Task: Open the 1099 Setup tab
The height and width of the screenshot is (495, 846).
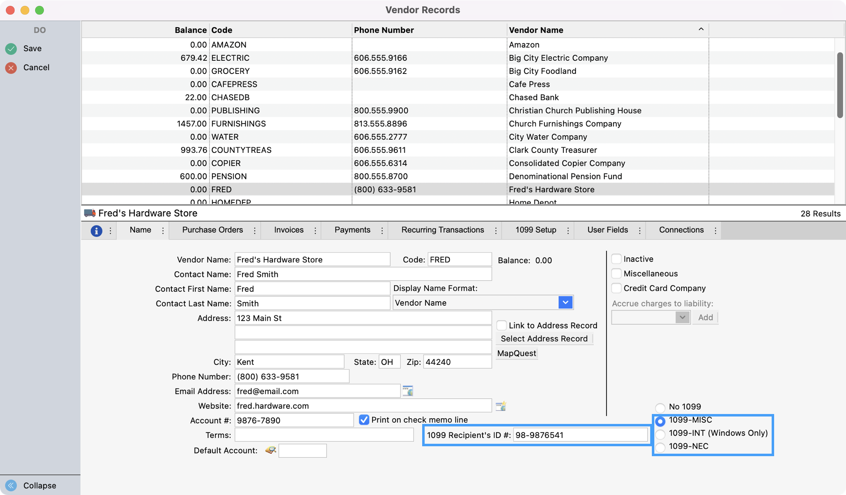Action: pos(536,230)
